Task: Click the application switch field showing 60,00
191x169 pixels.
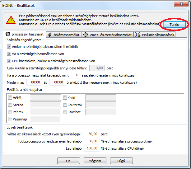Action: pos(91,134)
